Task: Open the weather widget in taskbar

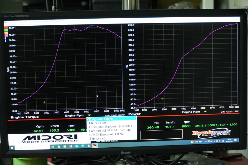Action: click(197, 142)
